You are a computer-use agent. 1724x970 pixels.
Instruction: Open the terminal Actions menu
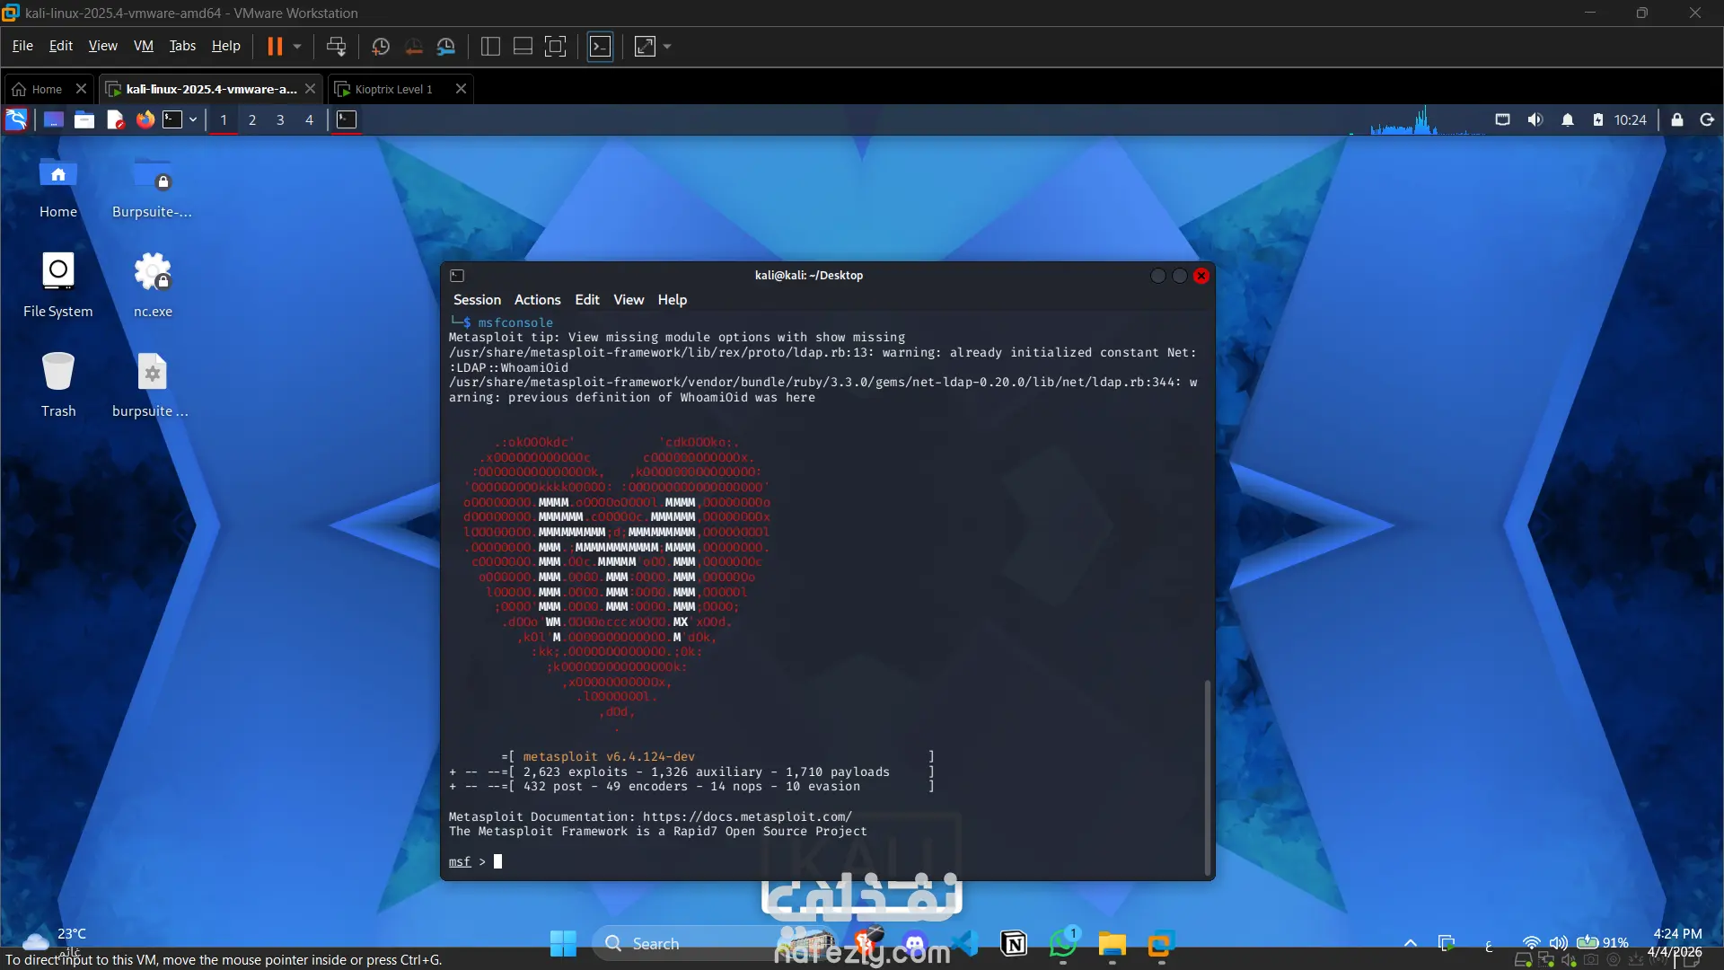pos(537,300)
